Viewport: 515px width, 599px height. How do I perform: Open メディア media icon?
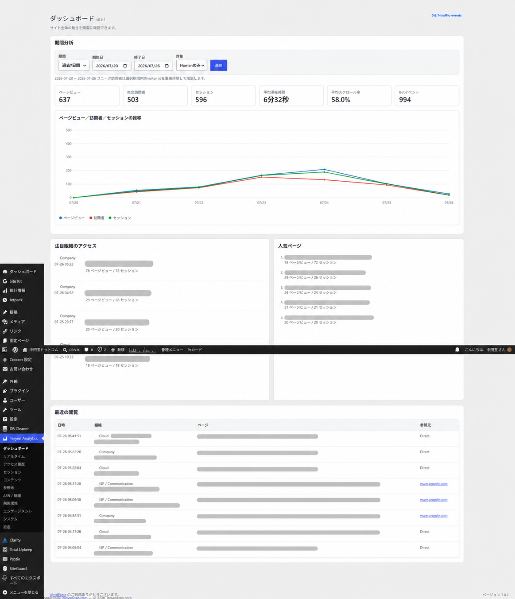tap(5, 322)
